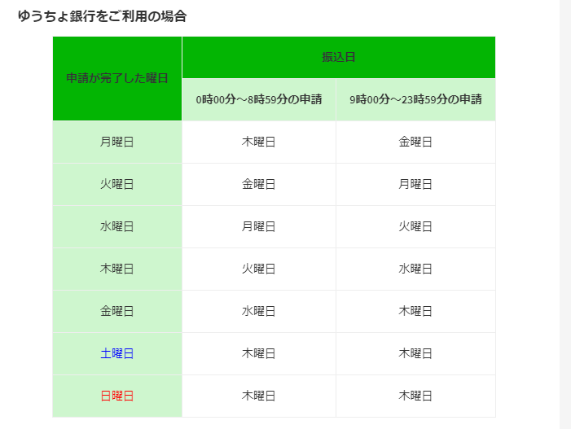Select the 月曜日 row label in first column

click(x=117, y=142)
